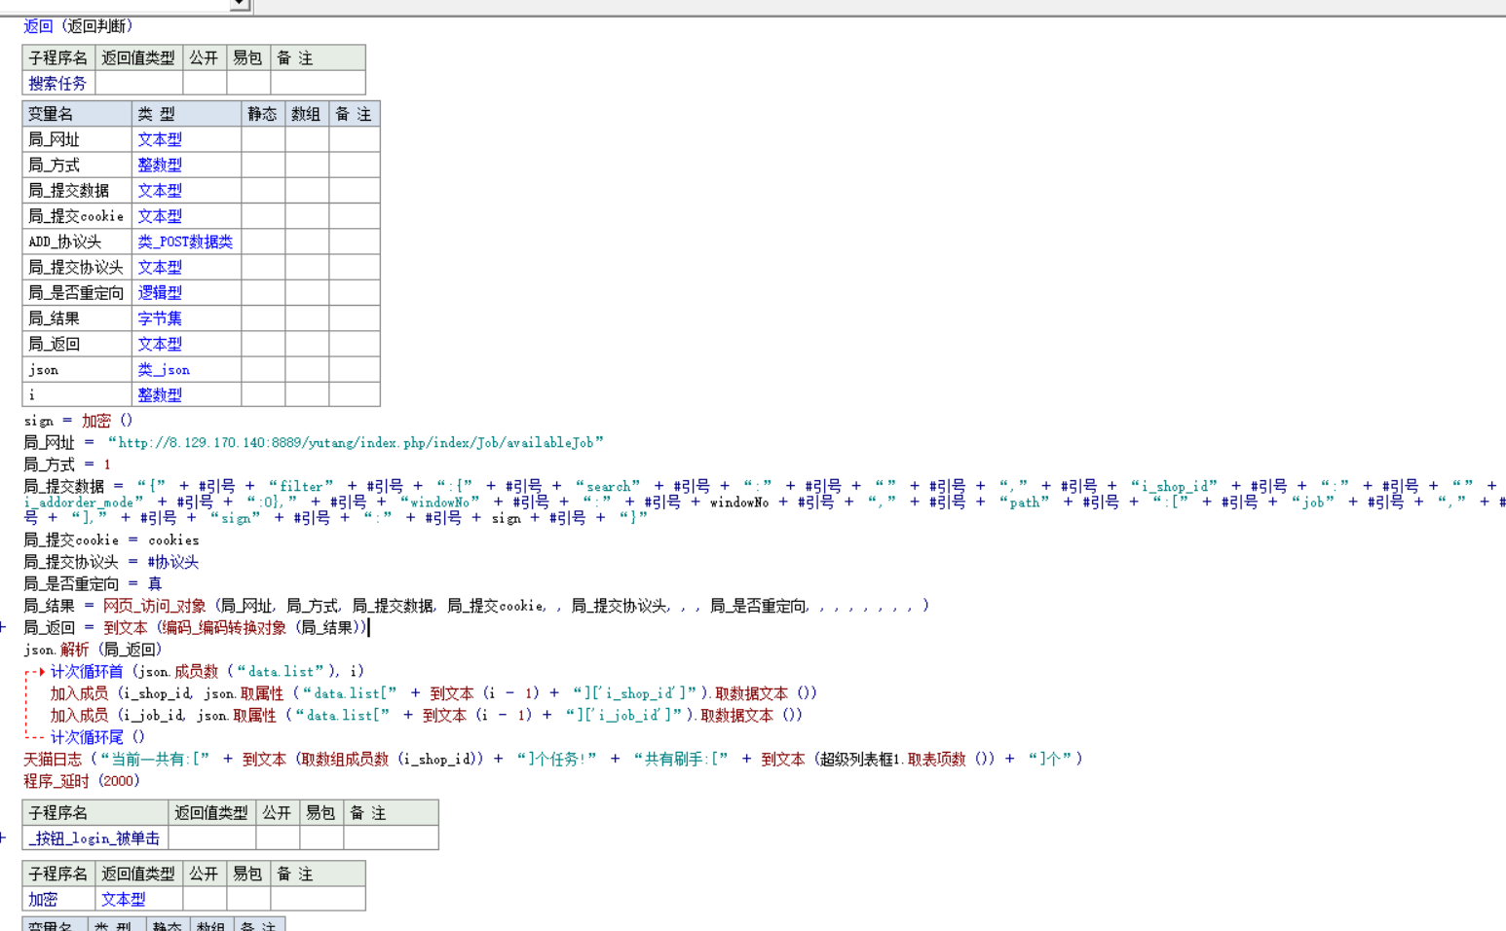Click 类_json type of json variable
Image resolution: width=1506 pixels, height=931 pixels.
[164, 369]
